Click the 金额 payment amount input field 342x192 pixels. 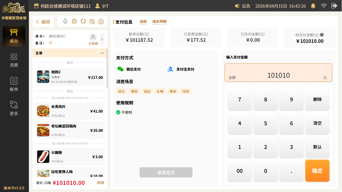(x=278, y=73)
